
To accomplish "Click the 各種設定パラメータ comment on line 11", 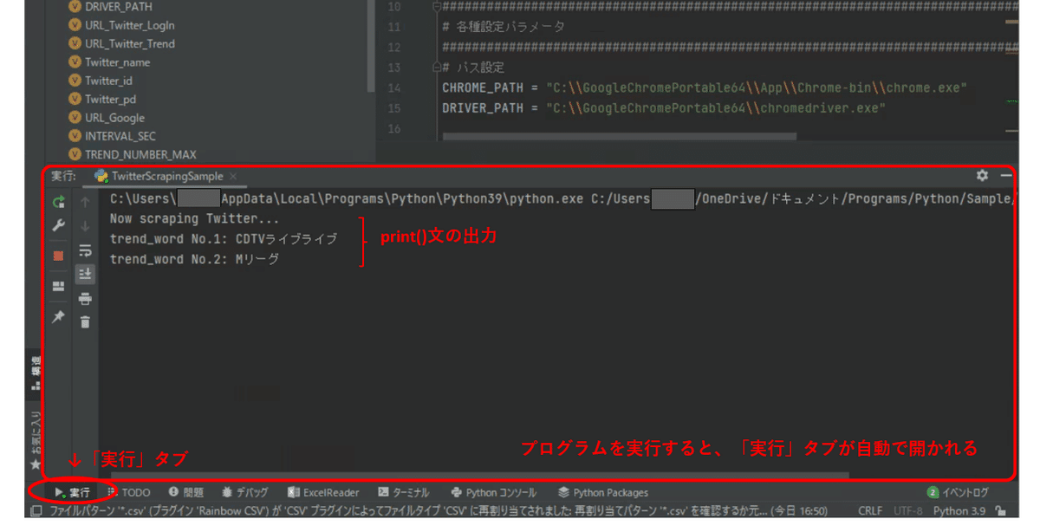I will [x=504, y=27].
